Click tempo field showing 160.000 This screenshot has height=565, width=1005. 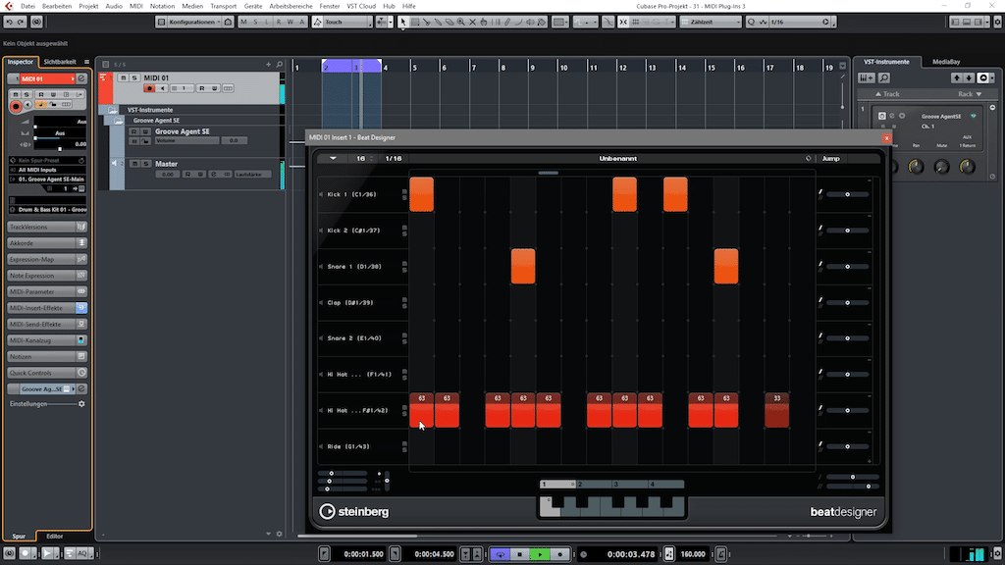[693, 554]
